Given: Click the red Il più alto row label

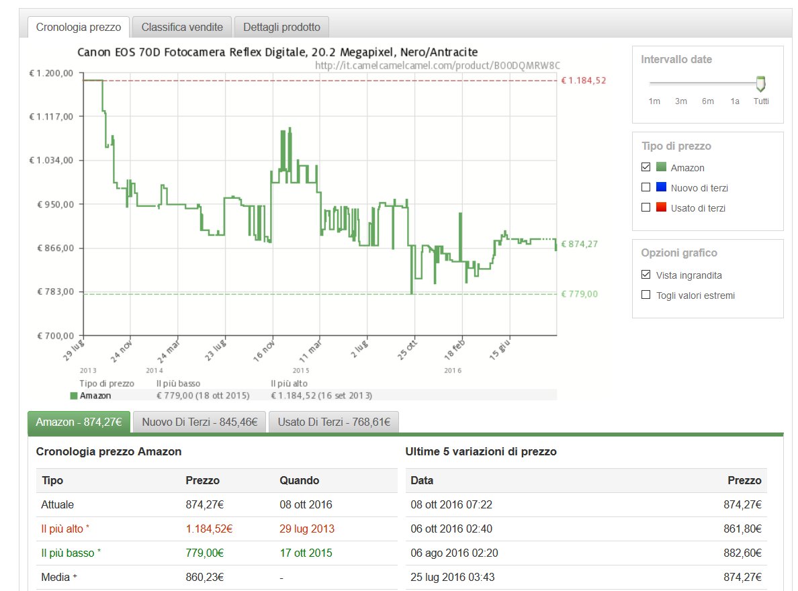Looking at the screenshot, I should (65, 529).
